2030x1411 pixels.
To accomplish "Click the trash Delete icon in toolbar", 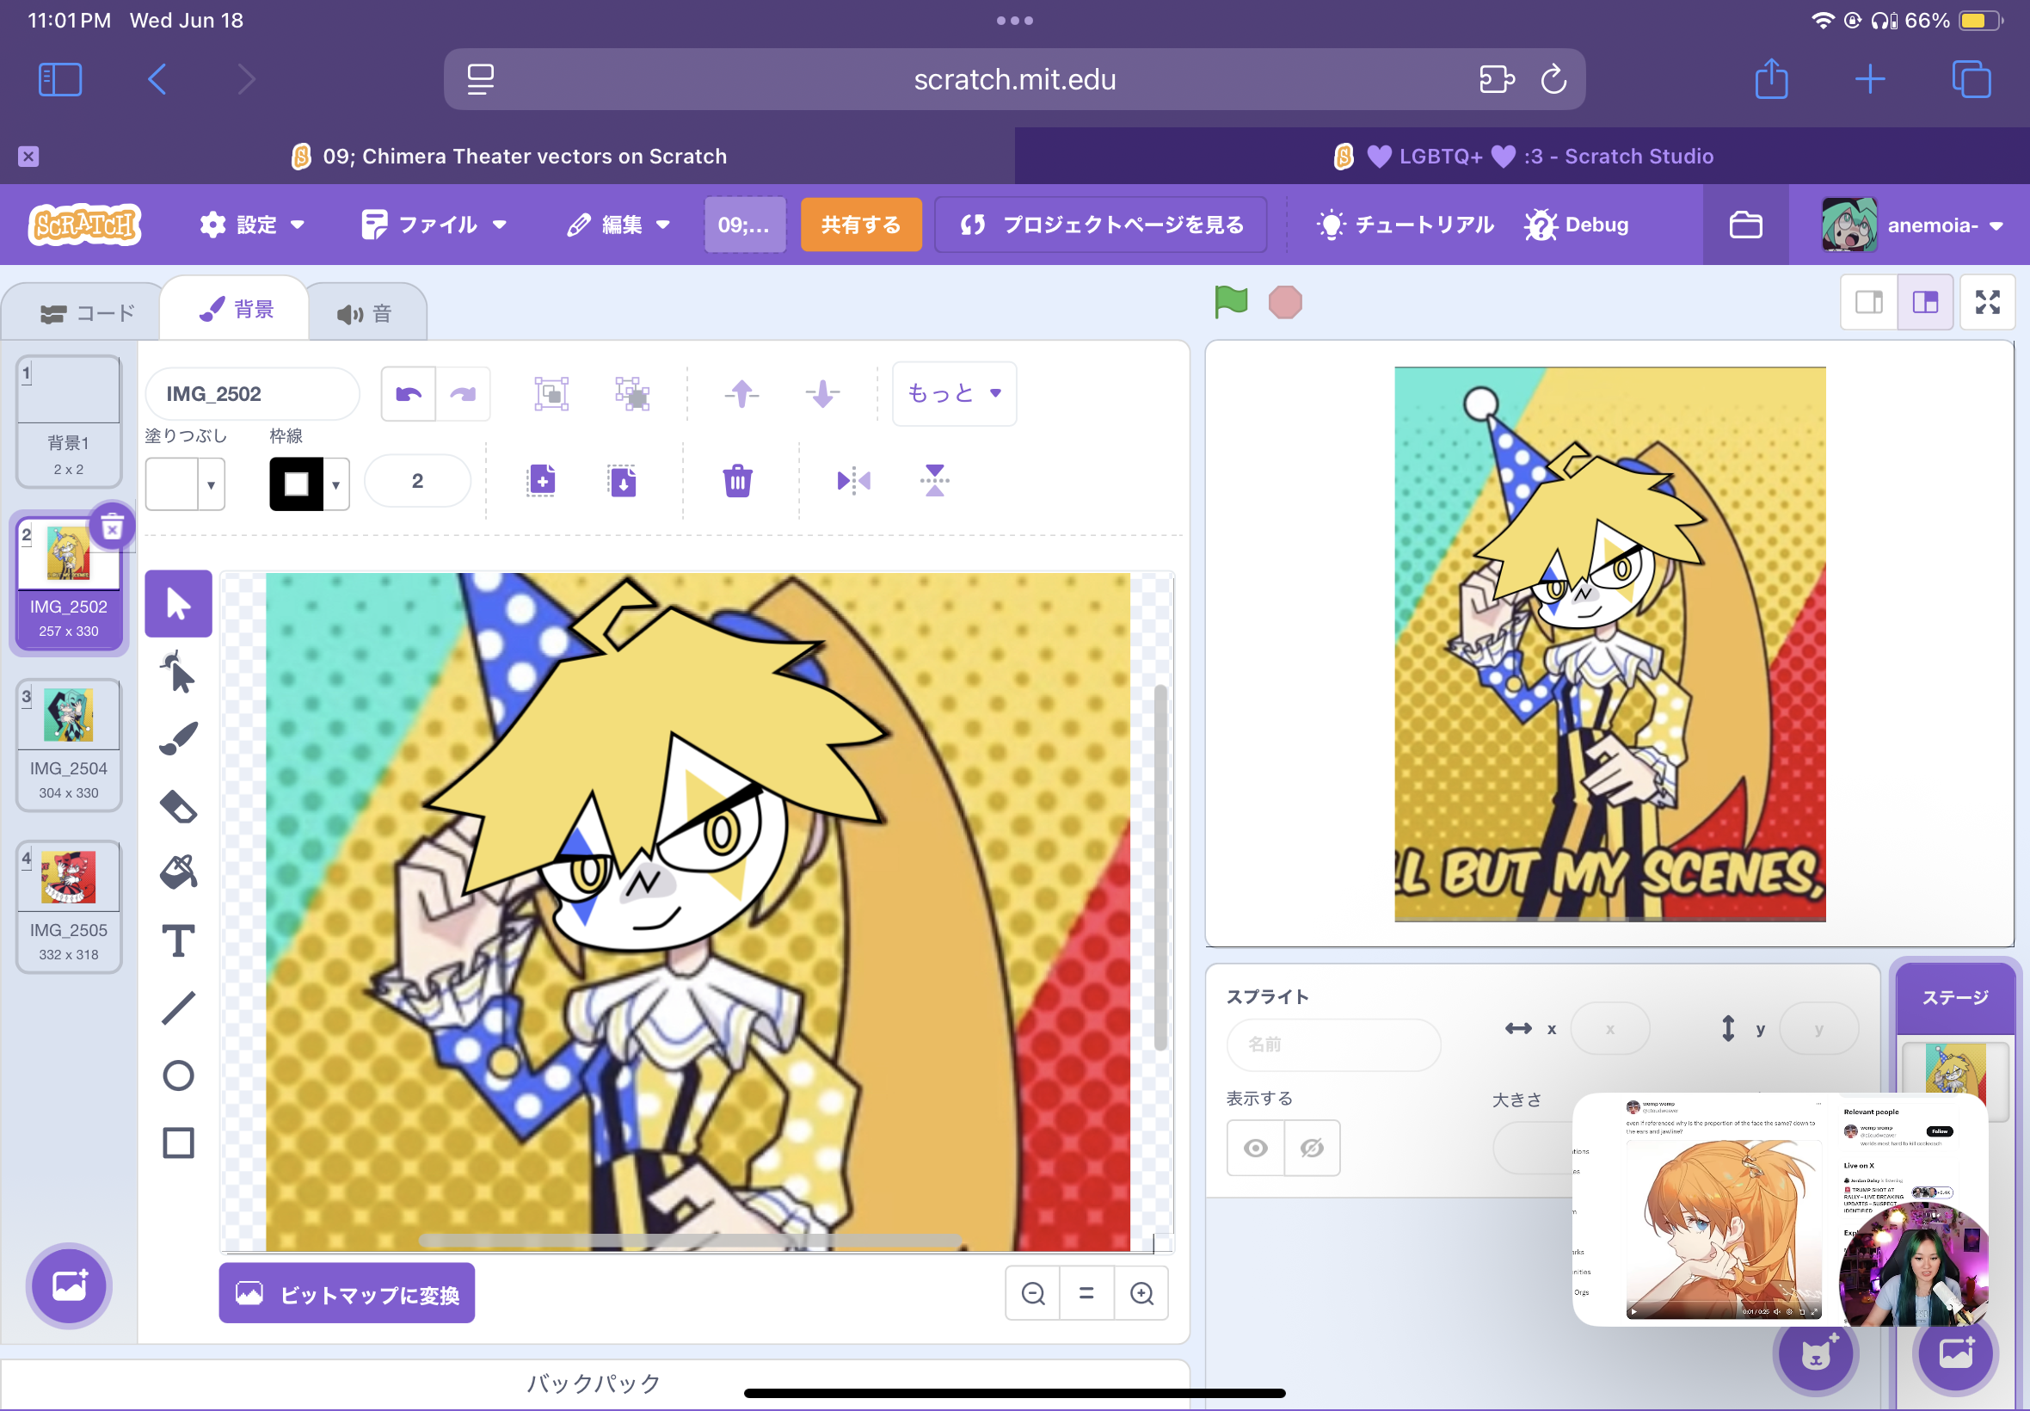I will (x=737, y=481).
